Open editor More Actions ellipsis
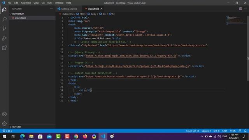 pos(245,9)
